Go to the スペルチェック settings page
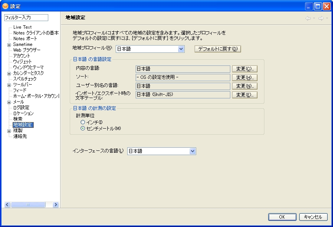333x227 pixels. click(x=25, y=79)
